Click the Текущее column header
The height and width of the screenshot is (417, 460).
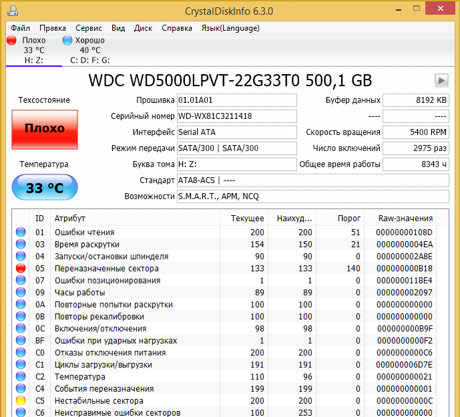[244, 219]
